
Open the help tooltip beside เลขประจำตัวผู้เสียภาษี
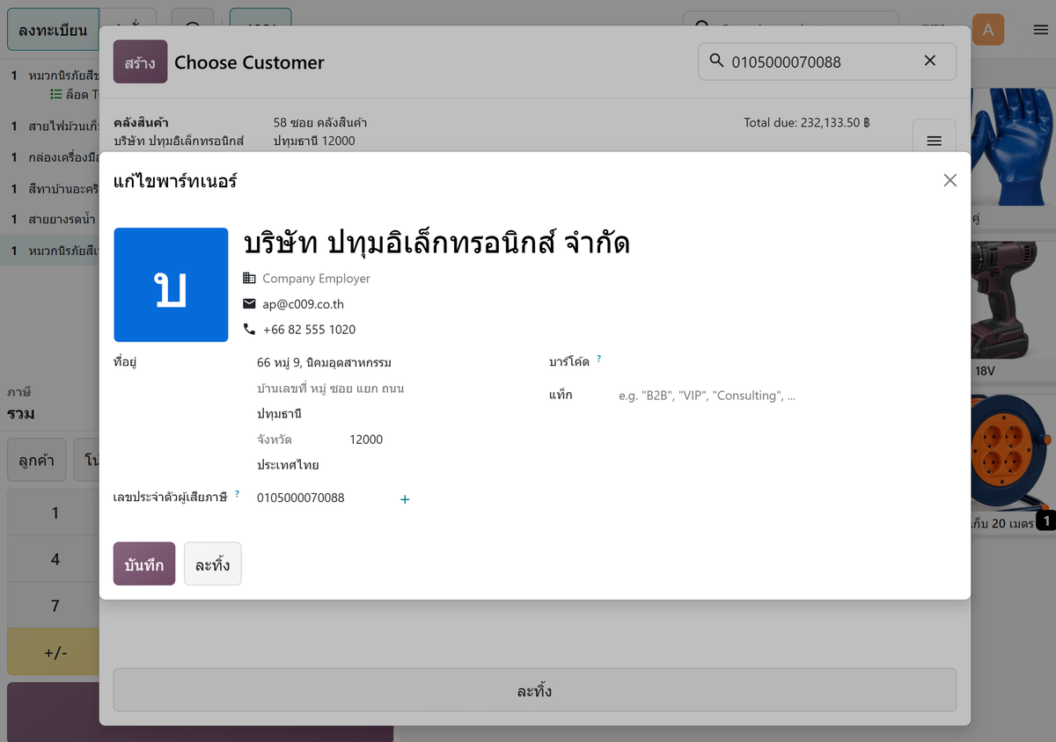coord(237,494)
